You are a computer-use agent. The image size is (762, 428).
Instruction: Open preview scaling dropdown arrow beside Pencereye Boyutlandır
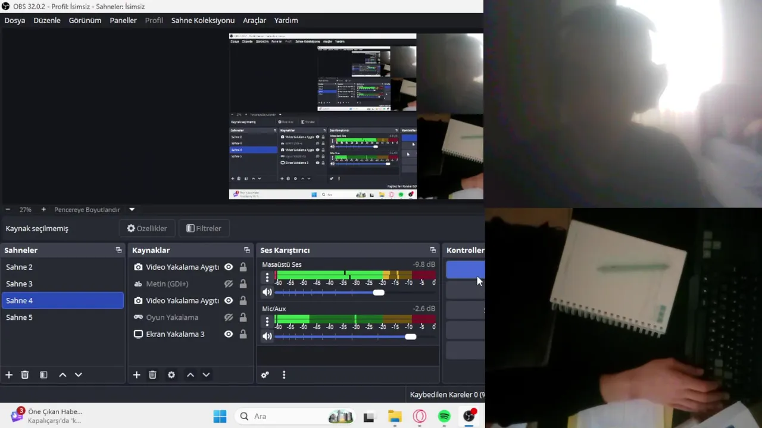[132, 210]
